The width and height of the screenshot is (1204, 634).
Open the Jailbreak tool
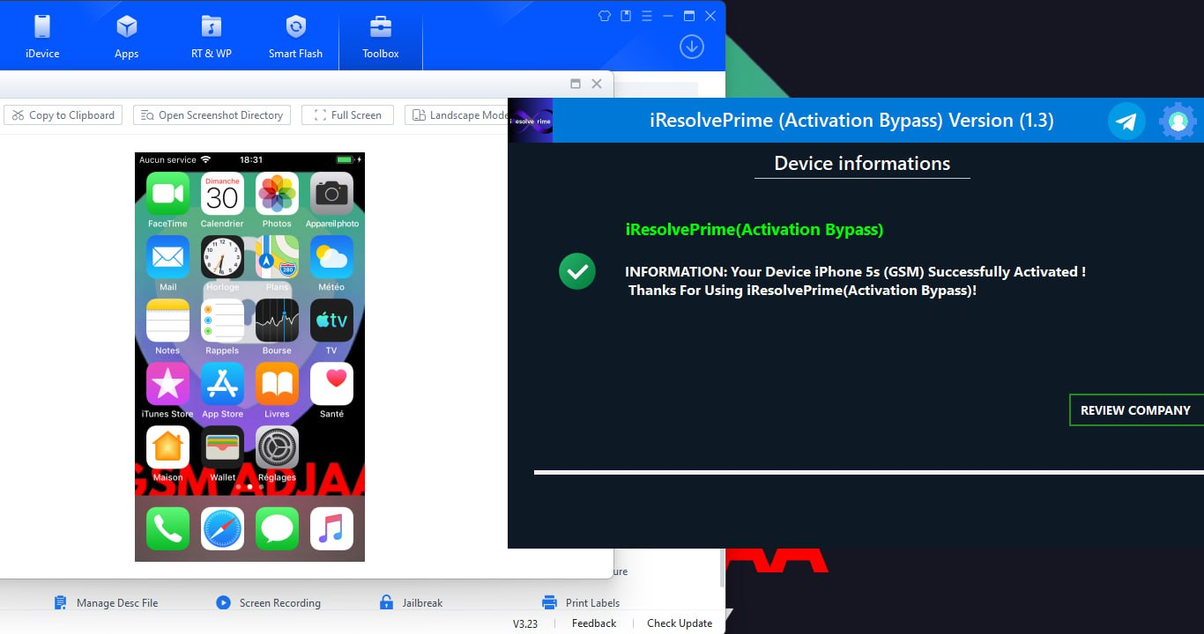pyautogui.click(x=421, y=602)
